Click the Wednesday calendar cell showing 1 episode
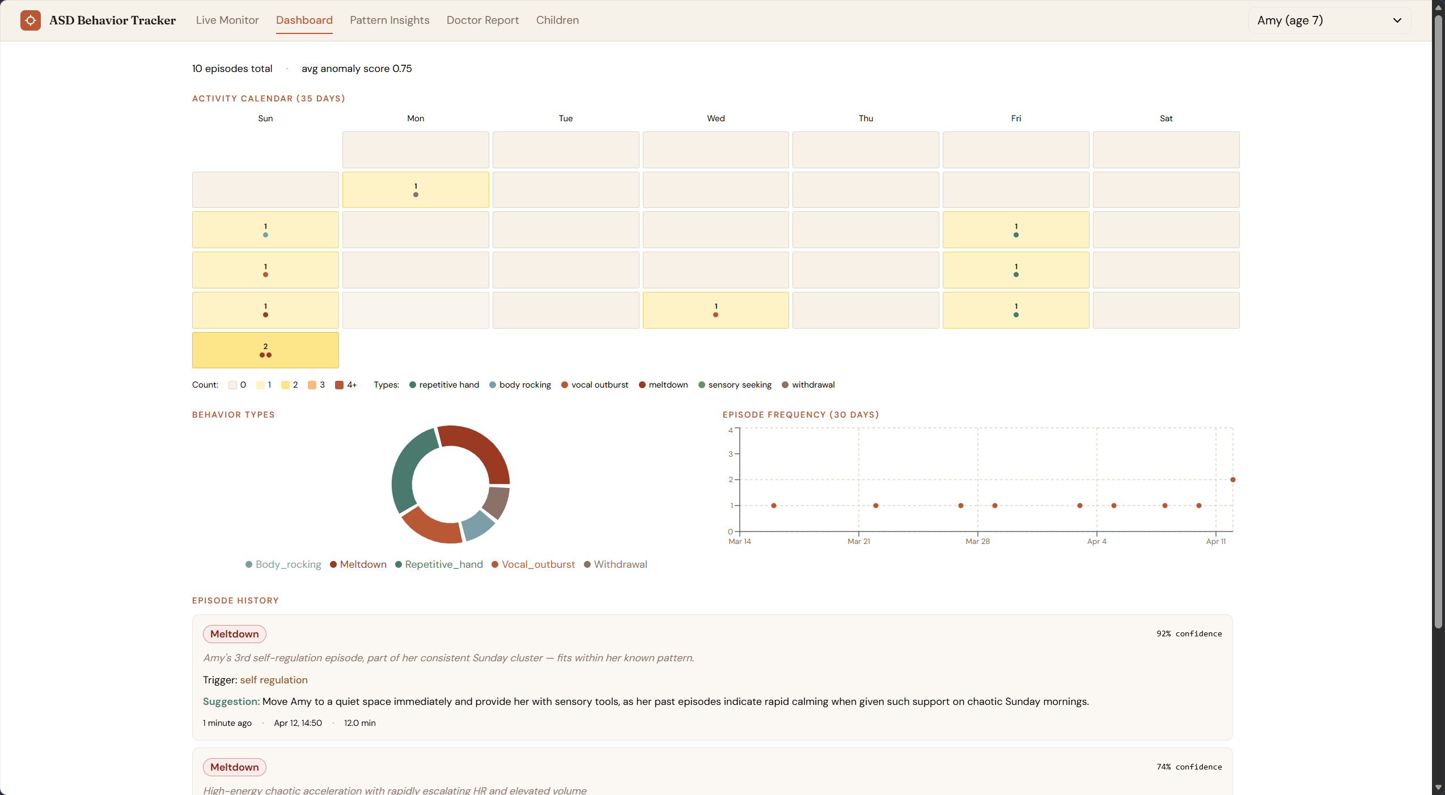The height and width of the screenshot is (795, 1445). (715, 310)
